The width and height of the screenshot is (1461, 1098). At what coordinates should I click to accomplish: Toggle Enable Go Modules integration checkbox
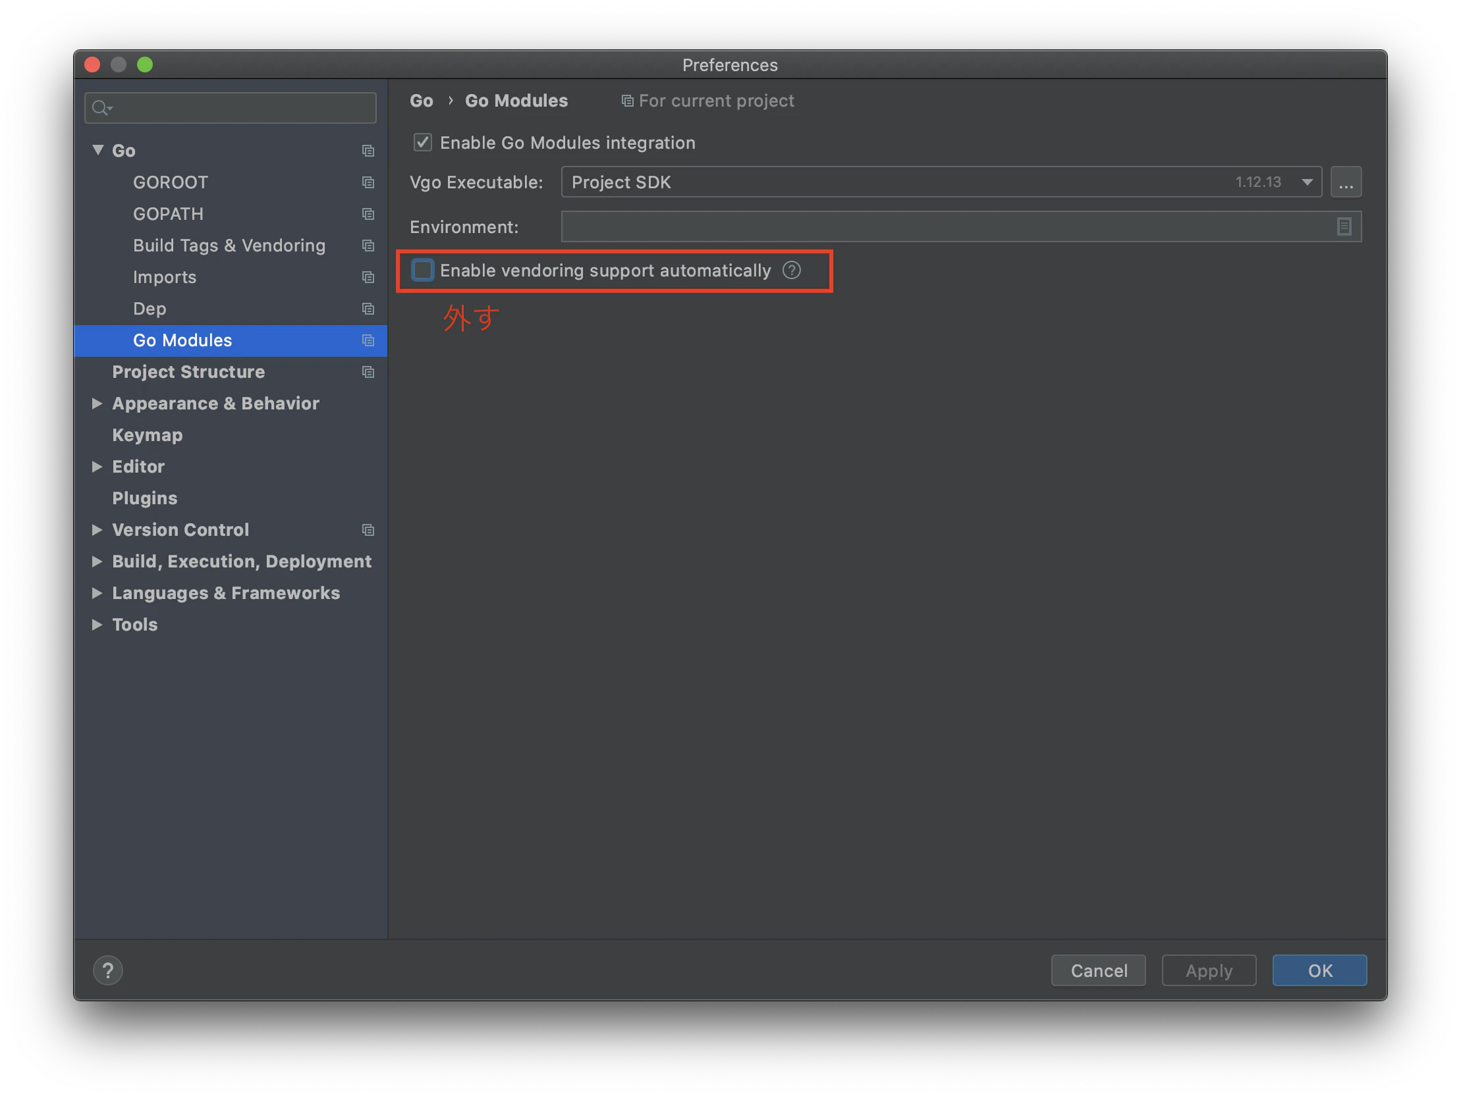click(423, 143)
